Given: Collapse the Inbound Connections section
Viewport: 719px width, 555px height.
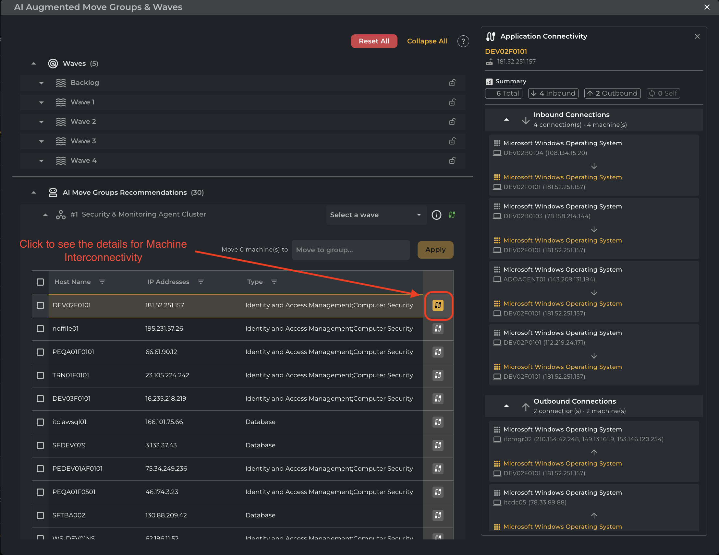Looking at the screenshot, I should click(506, 120).
